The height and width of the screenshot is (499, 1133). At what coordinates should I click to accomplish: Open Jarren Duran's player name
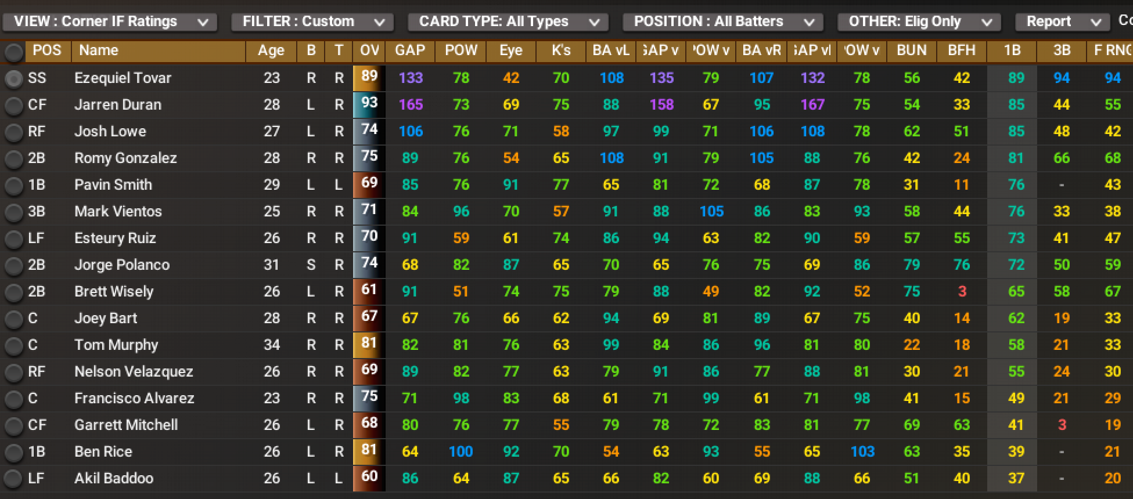click(x=118, y=105)
